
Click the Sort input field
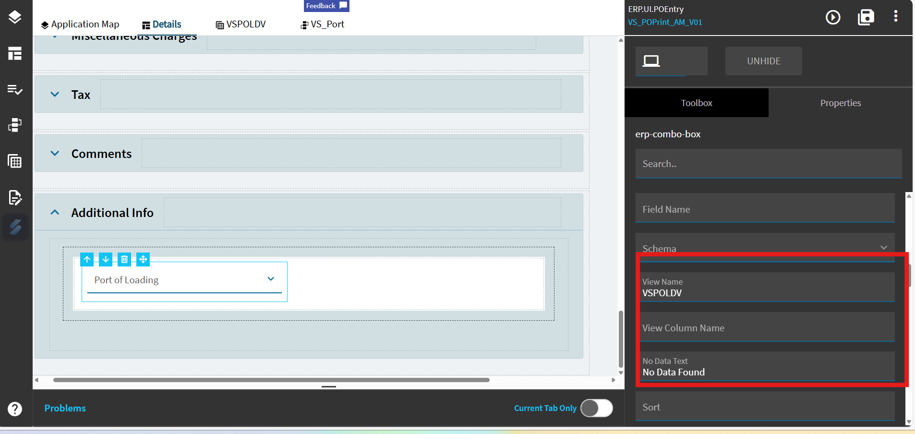coord(765,406)
